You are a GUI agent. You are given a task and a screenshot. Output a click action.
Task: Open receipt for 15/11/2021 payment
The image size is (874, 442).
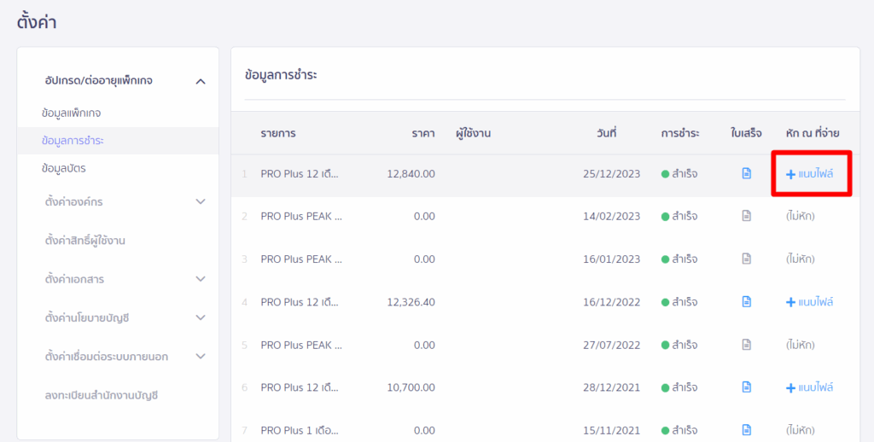[747, 429]
